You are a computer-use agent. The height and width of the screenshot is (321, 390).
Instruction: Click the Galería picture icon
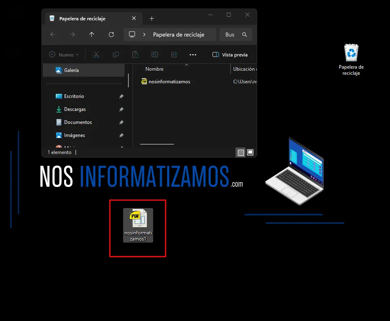pyautogui.click(x=58, y=70)
